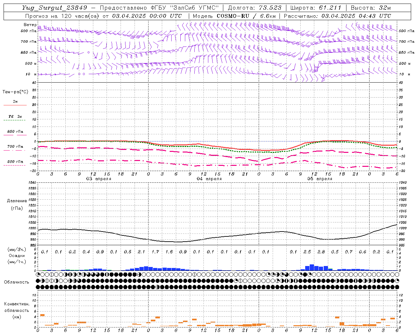Click the 1.7 precipitation value
The image size is (416, 333).
(x=155, y=252)
